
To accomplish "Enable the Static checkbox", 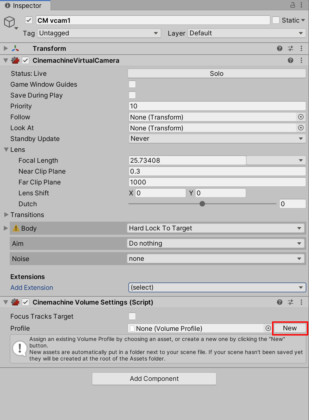I will [276, 20].
